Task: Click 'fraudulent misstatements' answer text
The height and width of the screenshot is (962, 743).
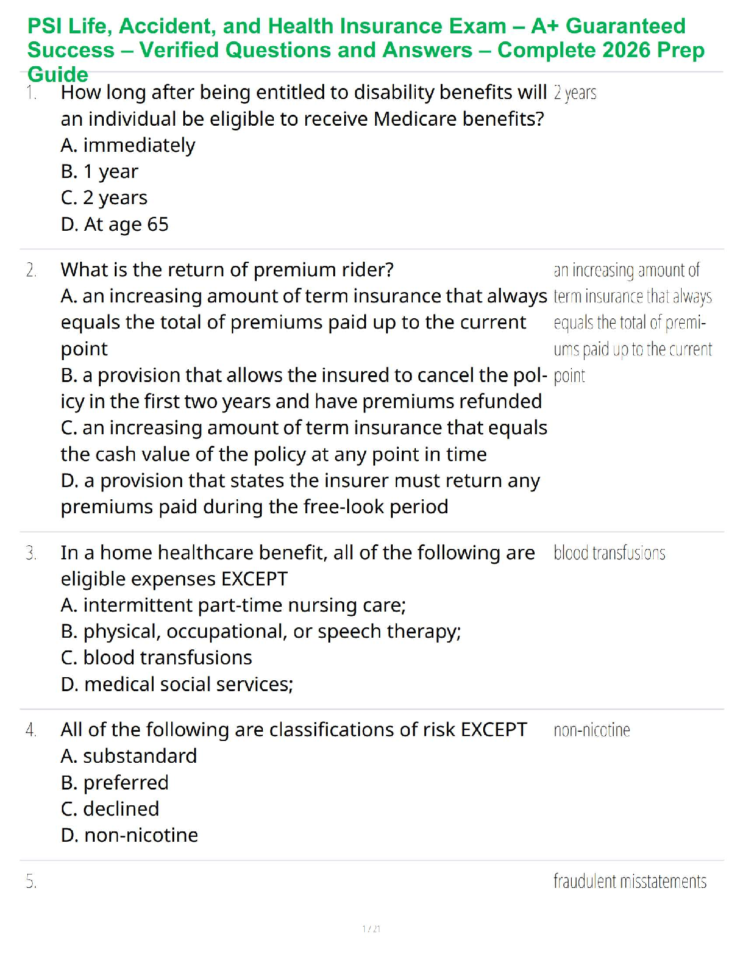Action: coord(630,881)
